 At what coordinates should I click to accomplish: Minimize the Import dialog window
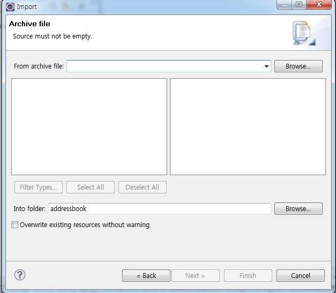click(285, 5)
